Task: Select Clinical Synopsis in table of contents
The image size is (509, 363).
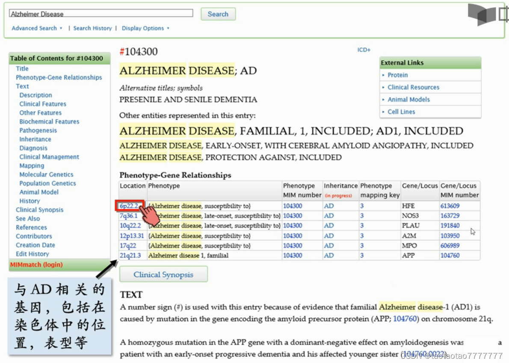Action: (x=40, y=210)
